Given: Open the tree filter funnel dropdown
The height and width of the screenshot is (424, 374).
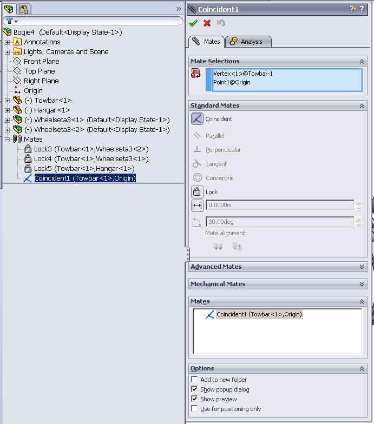Looking at the screenshot, I should point(12,21).
